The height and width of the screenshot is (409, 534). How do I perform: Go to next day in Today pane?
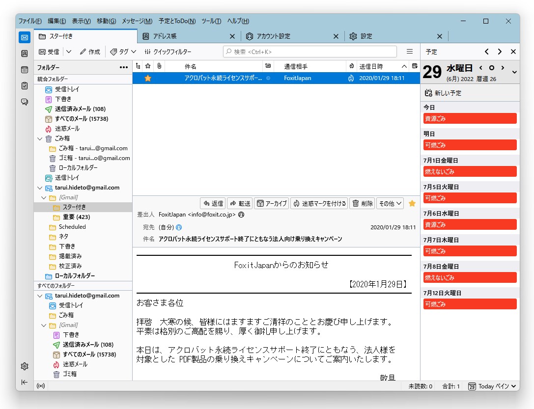503,68
